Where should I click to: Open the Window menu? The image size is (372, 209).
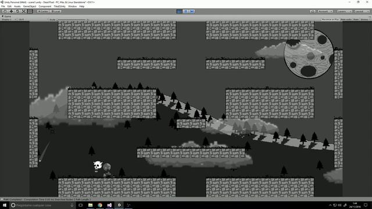point(72,6)
